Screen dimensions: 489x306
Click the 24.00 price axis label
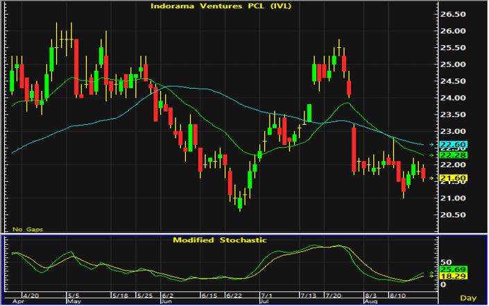pos(453,98)
